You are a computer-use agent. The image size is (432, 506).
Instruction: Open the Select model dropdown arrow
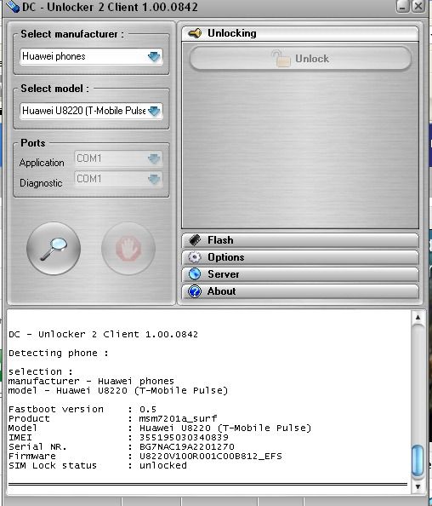point(154,111)
